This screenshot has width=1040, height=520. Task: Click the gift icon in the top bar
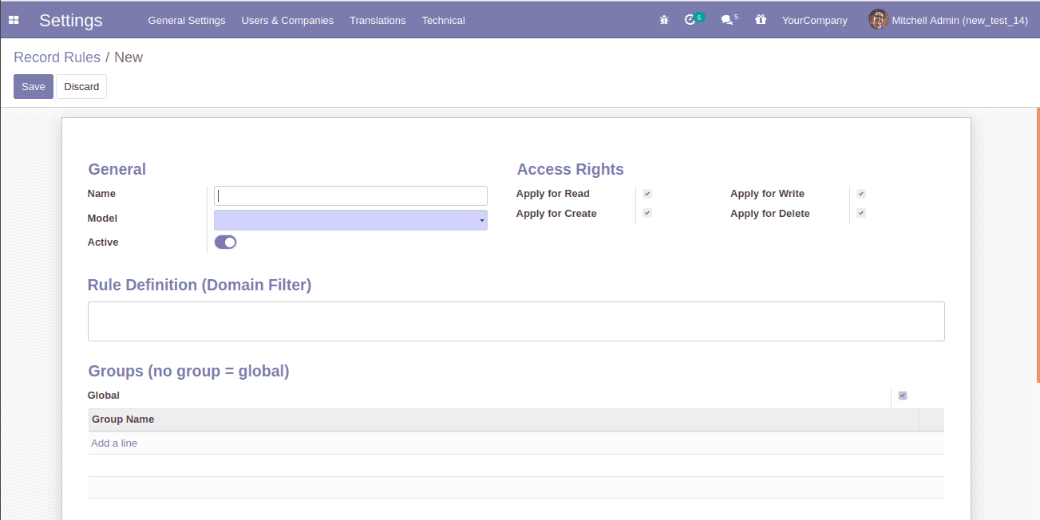pos(761,20)
